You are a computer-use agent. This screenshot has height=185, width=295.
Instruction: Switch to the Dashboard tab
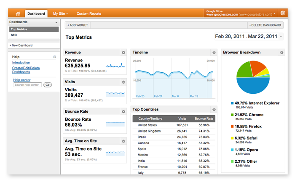click(x=36, y=13)
